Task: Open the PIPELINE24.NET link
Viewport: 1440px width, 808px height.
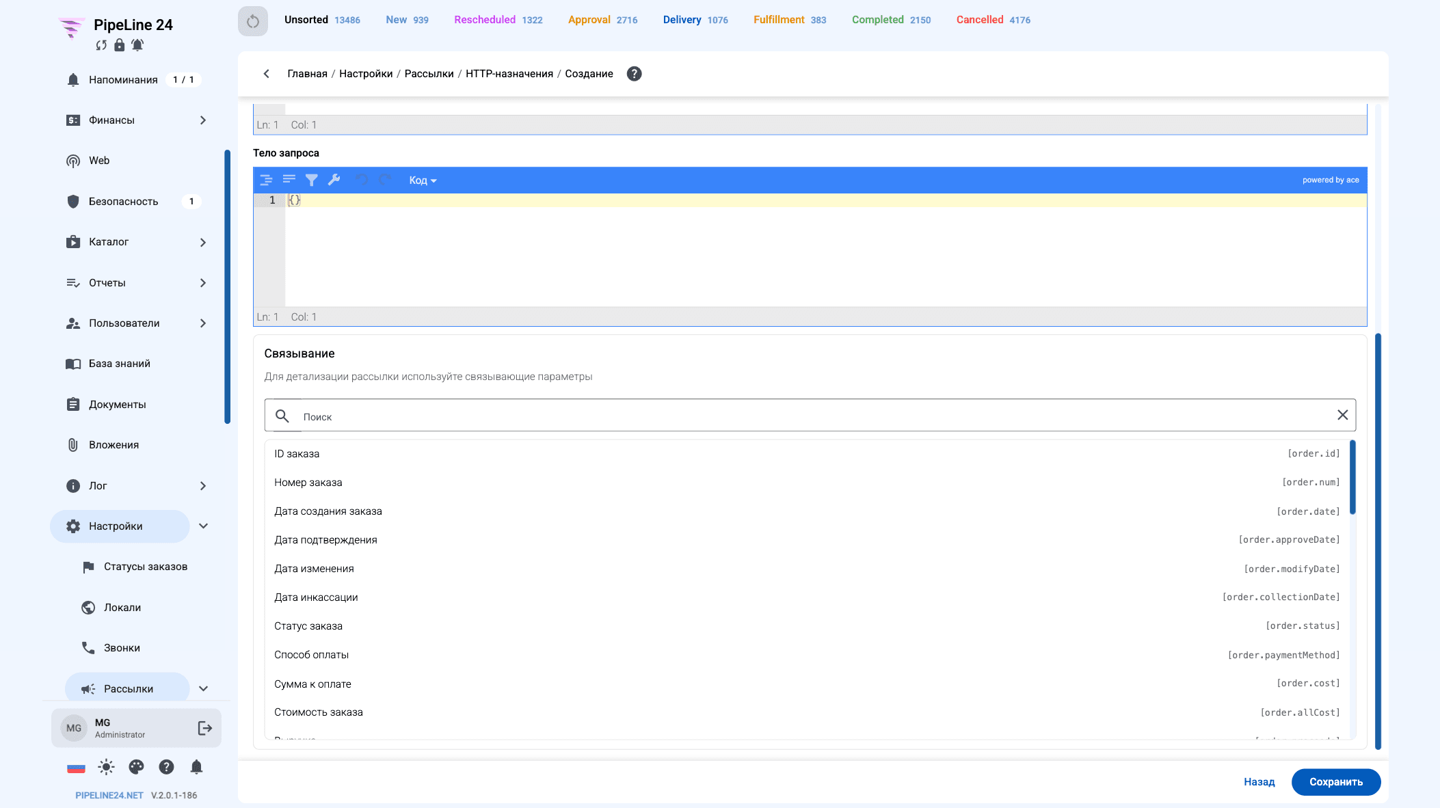Action: [x=109, y=795]
